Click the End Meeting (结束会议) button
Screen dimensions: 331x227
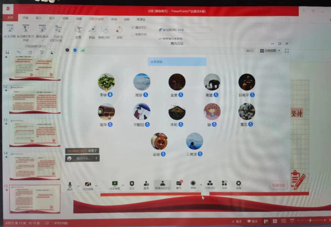click(278, 185)
